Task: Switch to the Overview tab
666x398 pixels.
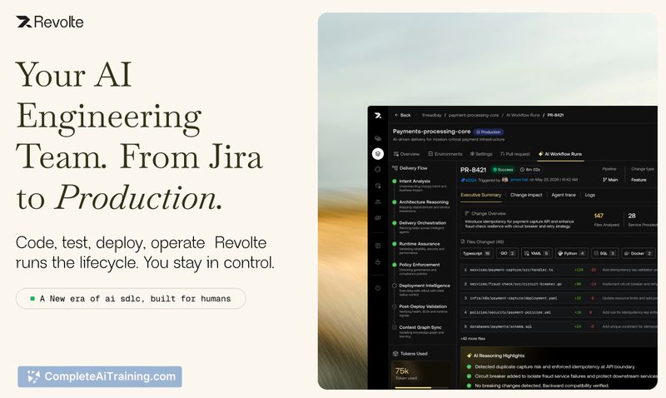Action: [406, 154]
